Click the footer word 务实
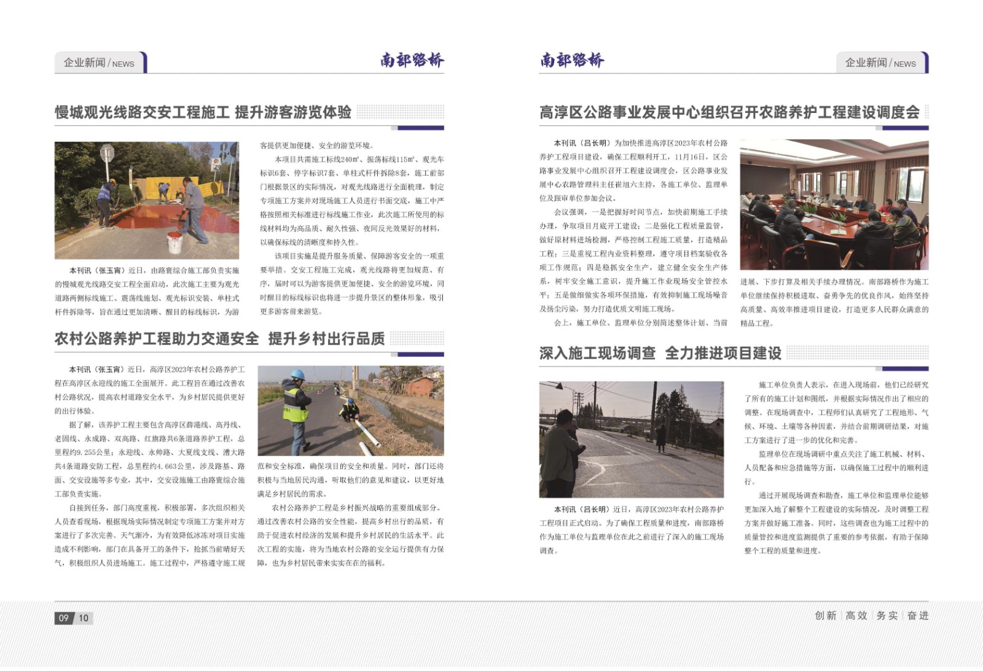This screenshot has width=983, height=671. click(x=887, y=616)
